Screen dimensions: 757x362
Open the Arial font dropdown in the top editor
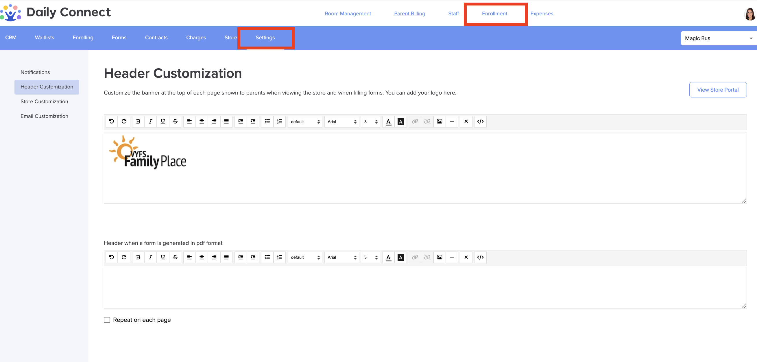[x=341, y=122]
